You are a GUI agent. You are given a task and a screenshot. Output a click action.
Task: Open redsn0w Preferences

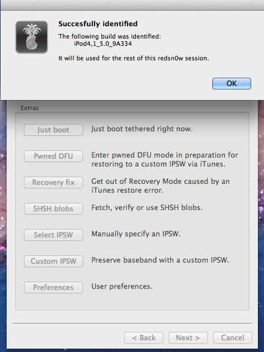coord(53,287)
